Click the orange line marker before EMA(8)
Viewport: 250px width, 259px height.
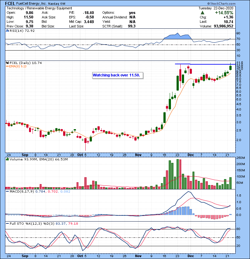[x=7, y=66]
